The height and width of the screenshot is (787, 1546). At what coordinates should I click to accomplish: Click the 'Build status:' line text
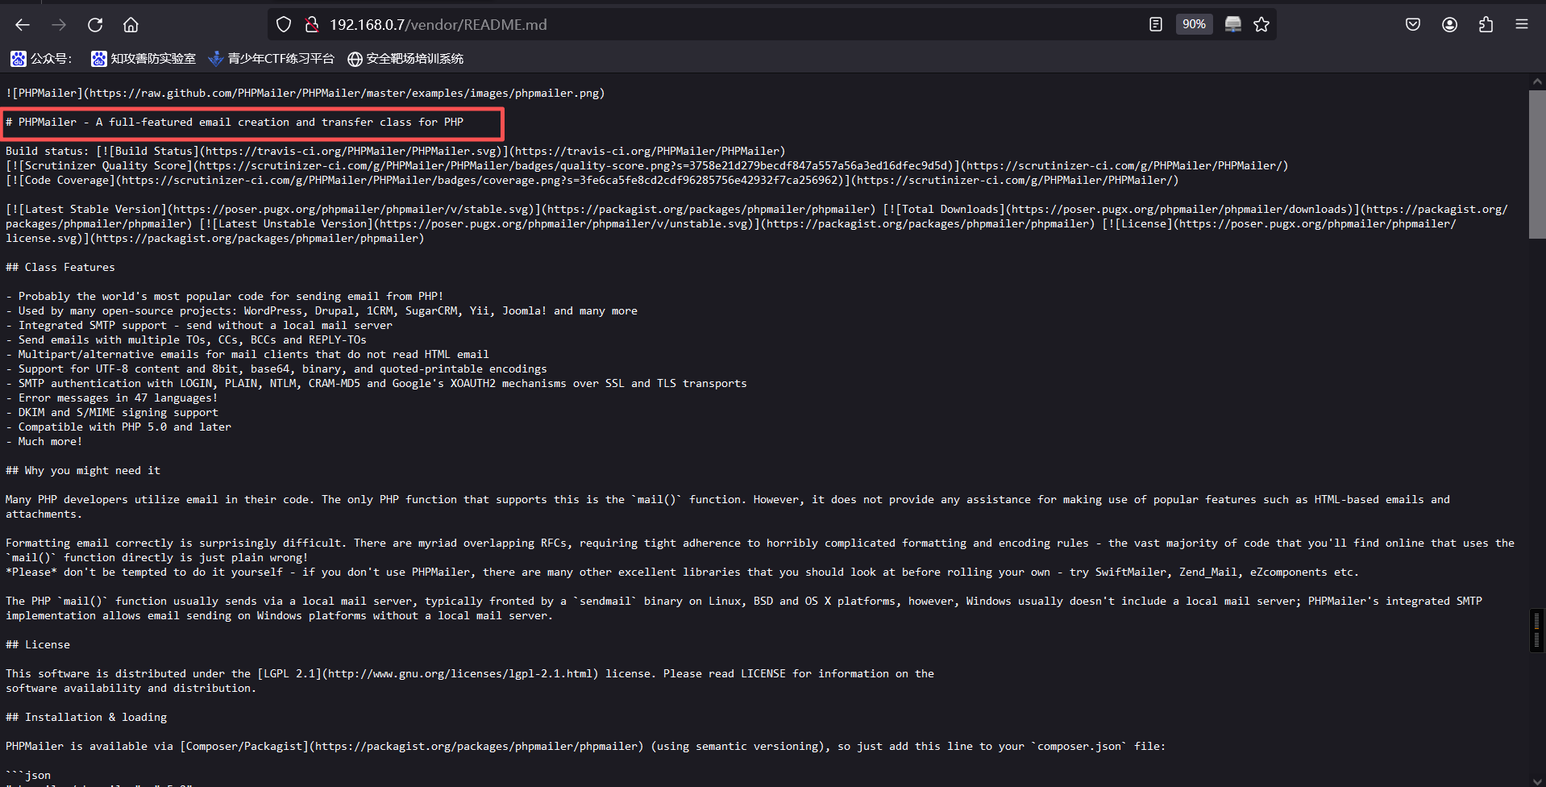(396, 152)
